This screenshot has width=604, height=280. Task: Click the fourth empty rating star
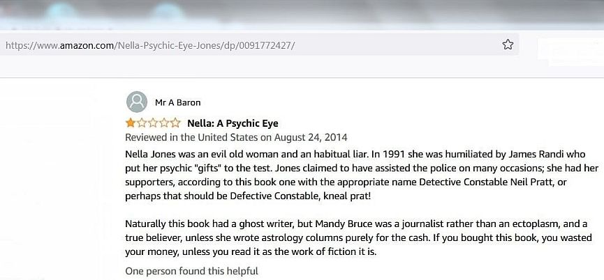(x=164, y=123)
